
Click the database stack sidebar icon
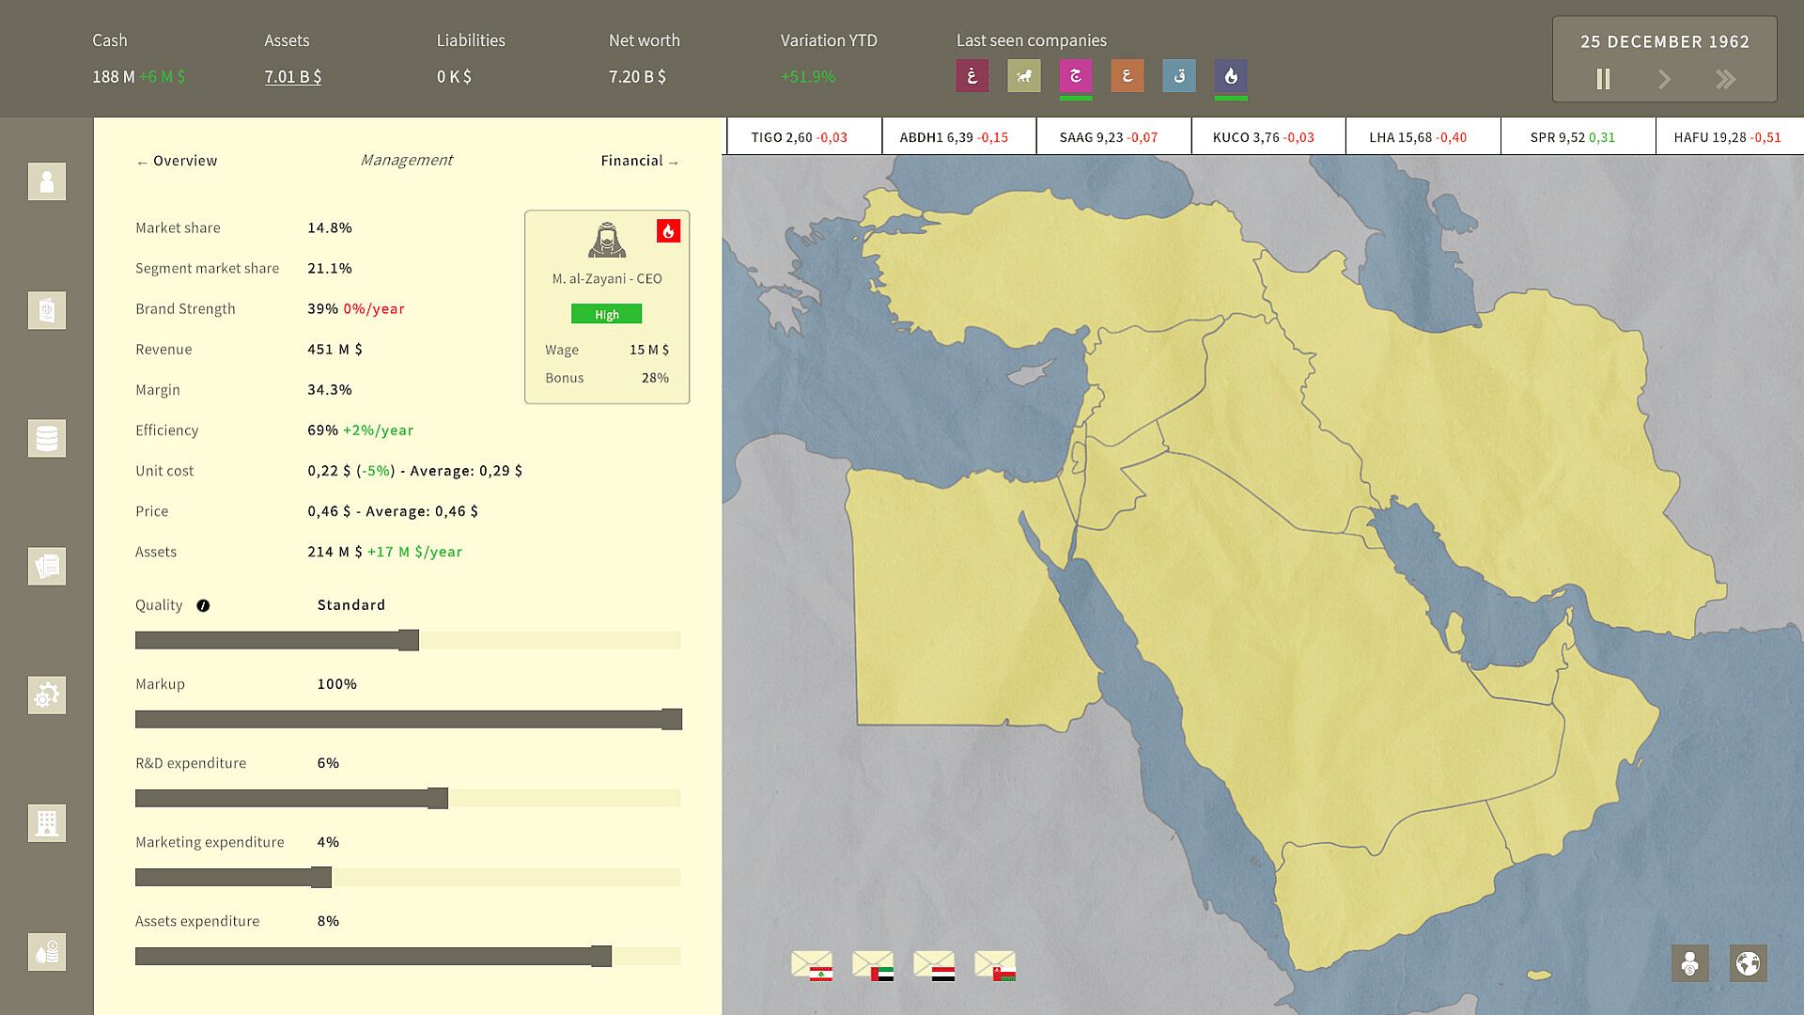point(46,438)
